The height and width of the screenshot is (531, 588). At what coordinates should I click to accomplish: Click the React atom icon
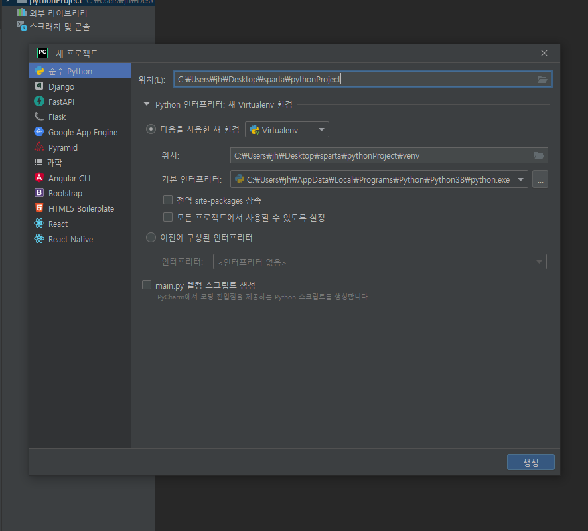(x=39, y=224)
